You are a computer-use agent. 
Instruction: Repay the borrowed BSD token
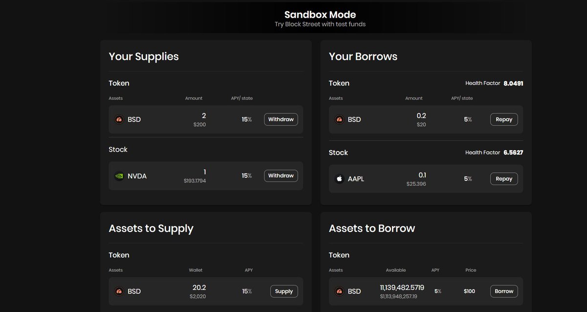point(504,119)
